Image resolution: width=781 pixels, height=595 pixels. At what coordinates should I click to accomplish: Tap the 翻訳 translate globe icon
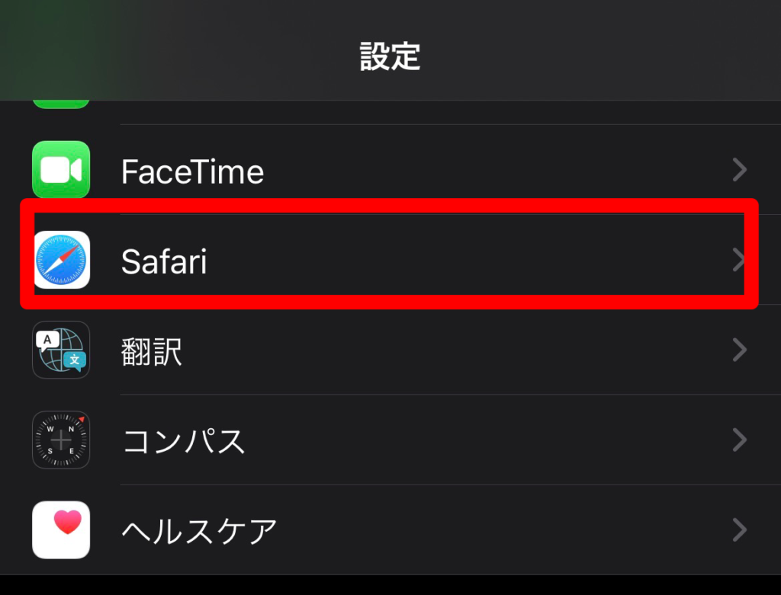pos(61,350)
